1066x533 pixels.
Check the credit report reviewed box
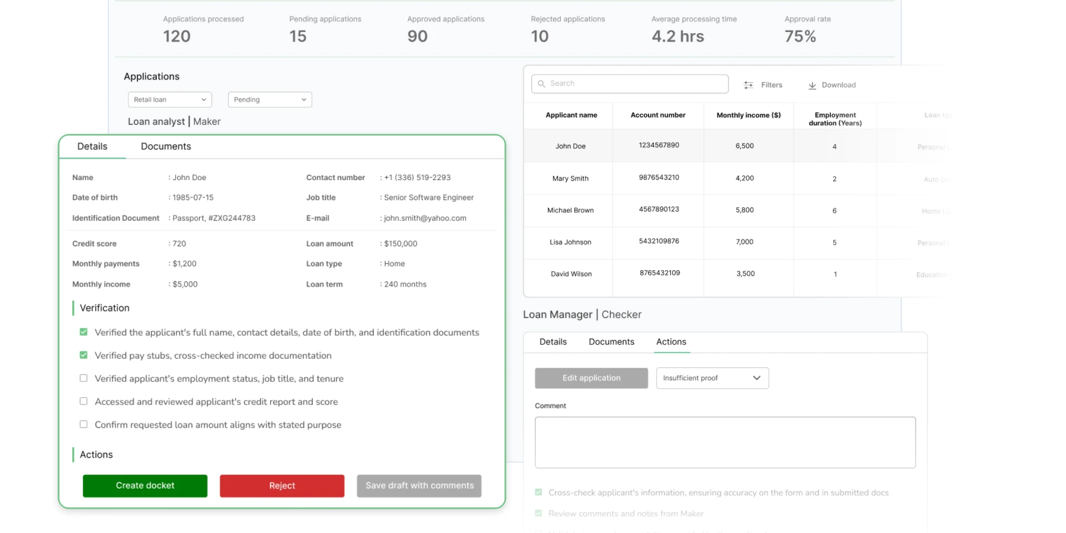tap(84, 402)
